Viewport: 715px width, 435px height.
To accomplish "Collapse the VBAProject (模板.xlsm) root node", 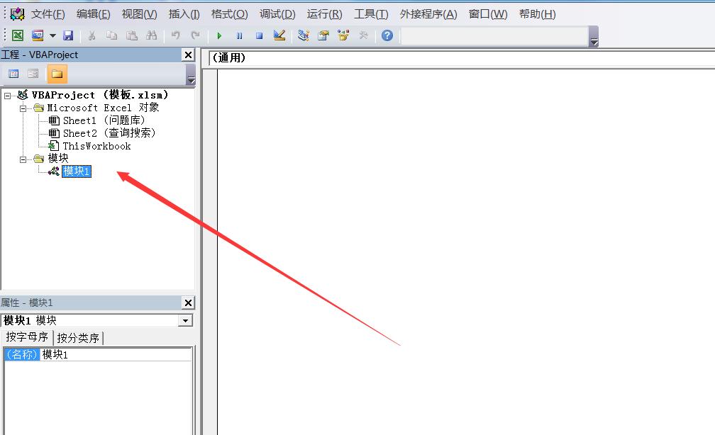I will [7, 96].
